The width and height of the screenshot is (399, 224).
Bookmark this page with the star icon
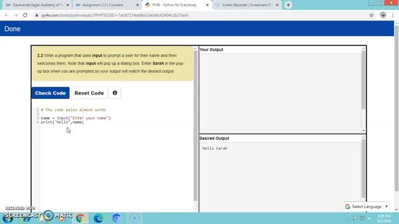pyautogui.click(x=372, y=15)
